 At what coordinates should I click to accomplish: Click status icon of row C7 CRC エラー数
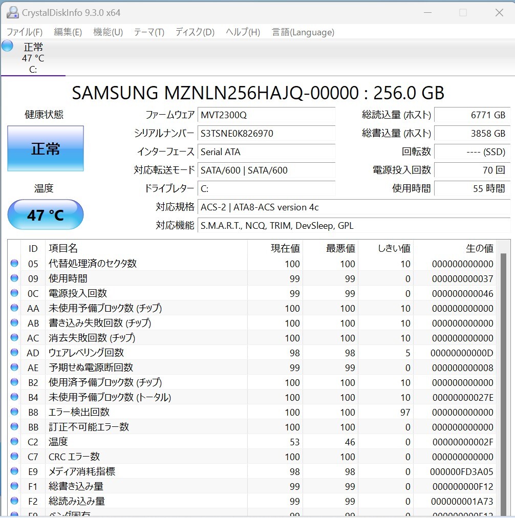14,456
